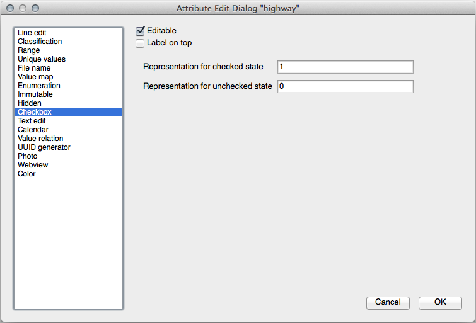The height and width of the screenshot is (323, 476).
Task: Select Text edit in the list
Action: coord(32,121)
